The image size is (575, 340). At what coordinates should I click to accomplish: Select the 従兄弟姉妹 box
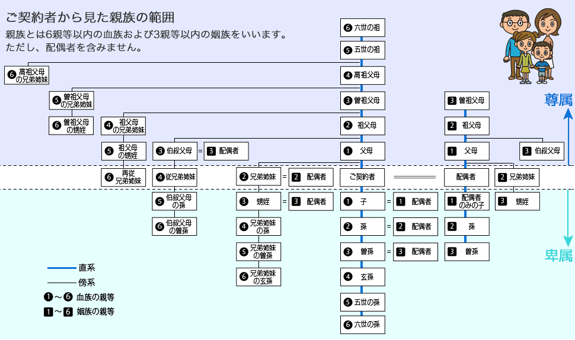[x=174, y=177]
